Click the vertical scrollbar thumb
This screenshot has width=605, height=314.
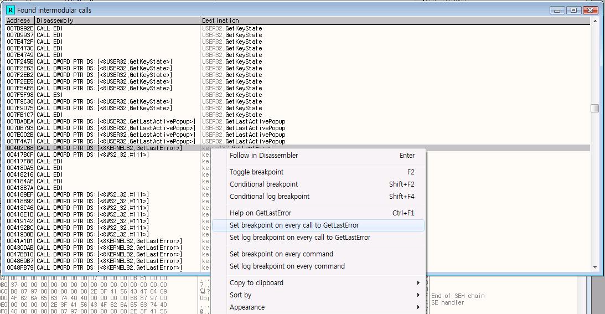[x=594, y=108]
